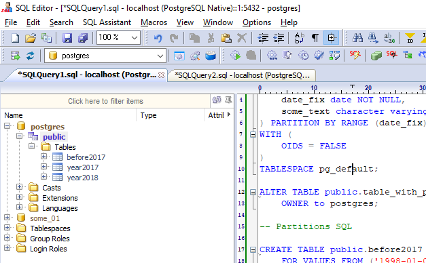Toggle word wrap icon
The width and height of the screenshot is (426, 263).
coord(300,38)
